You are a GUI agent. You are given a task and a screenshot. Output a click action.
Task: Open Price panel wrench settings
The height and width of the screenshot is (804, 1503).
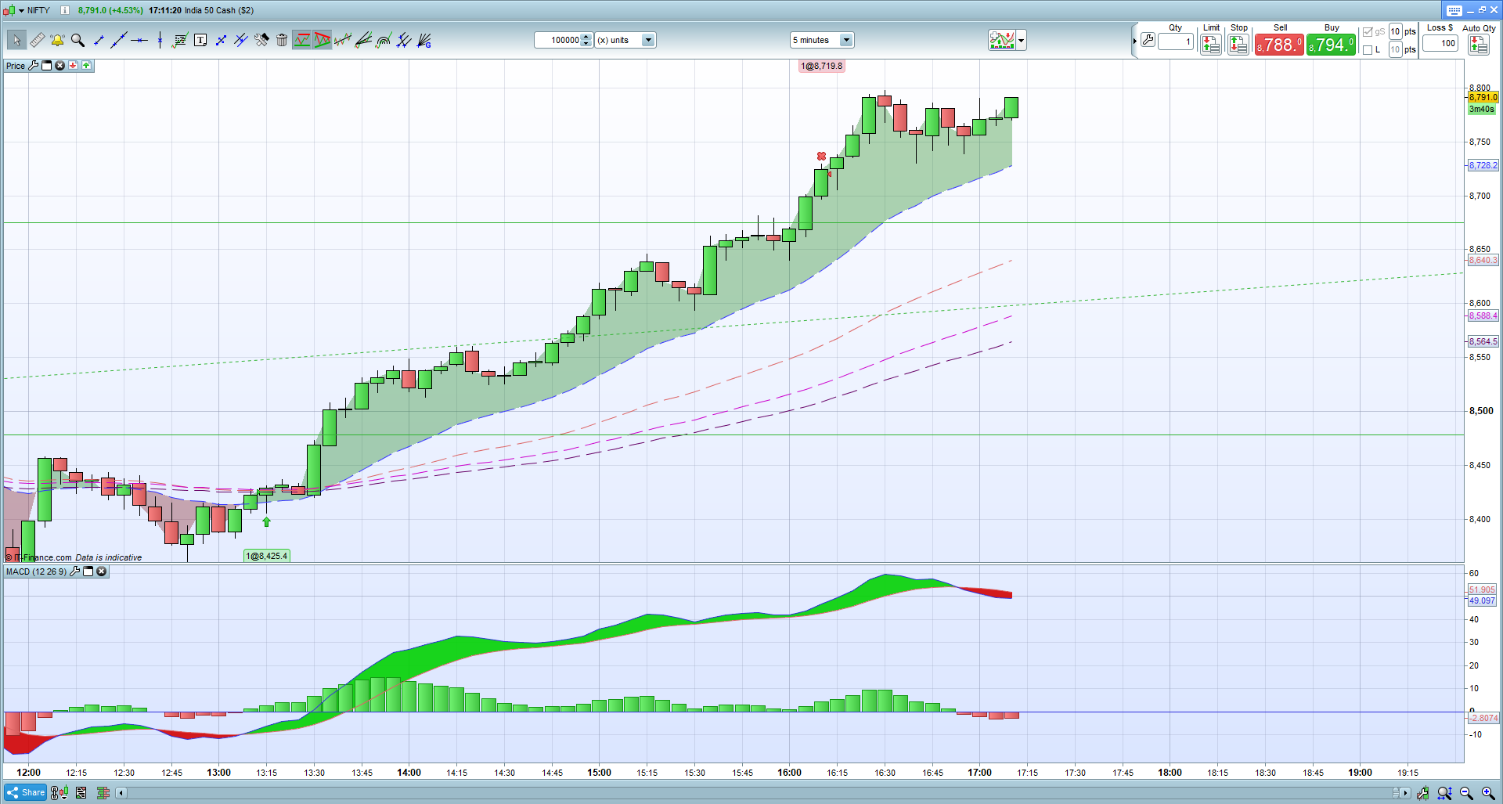(x=33, y=66)
